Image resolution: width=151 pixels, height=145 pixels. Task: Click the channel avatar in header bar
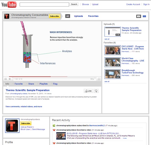tap(7, 16)
